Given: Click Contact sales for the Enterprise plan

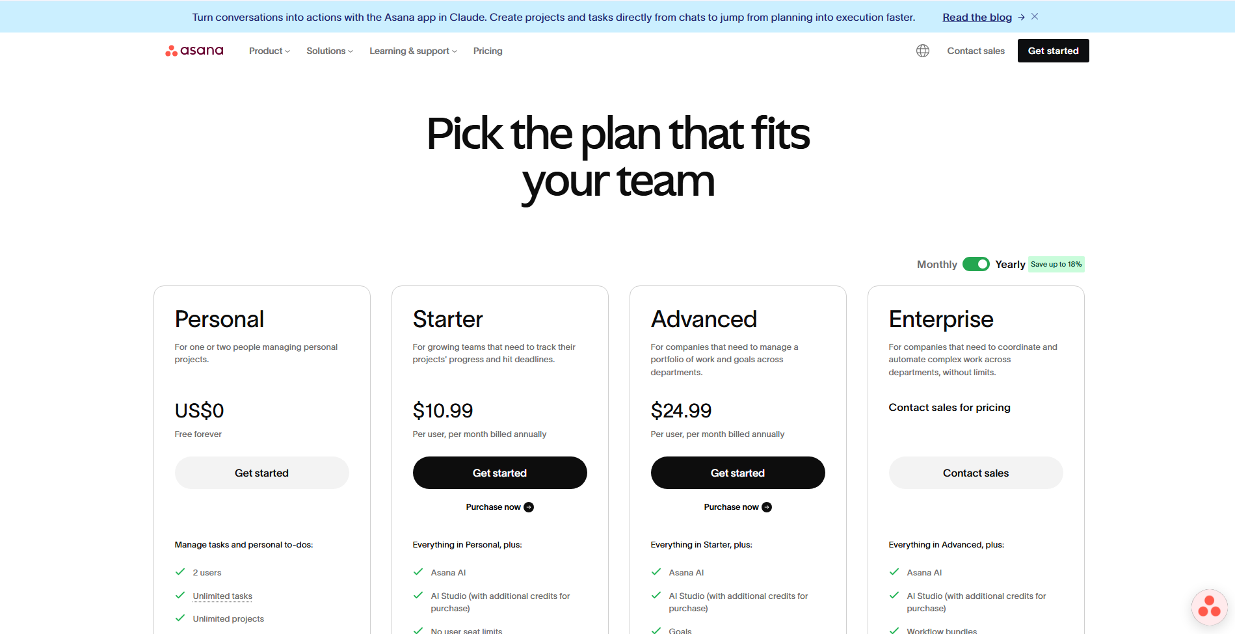Looking at the screenshot, I should (976, 473).
